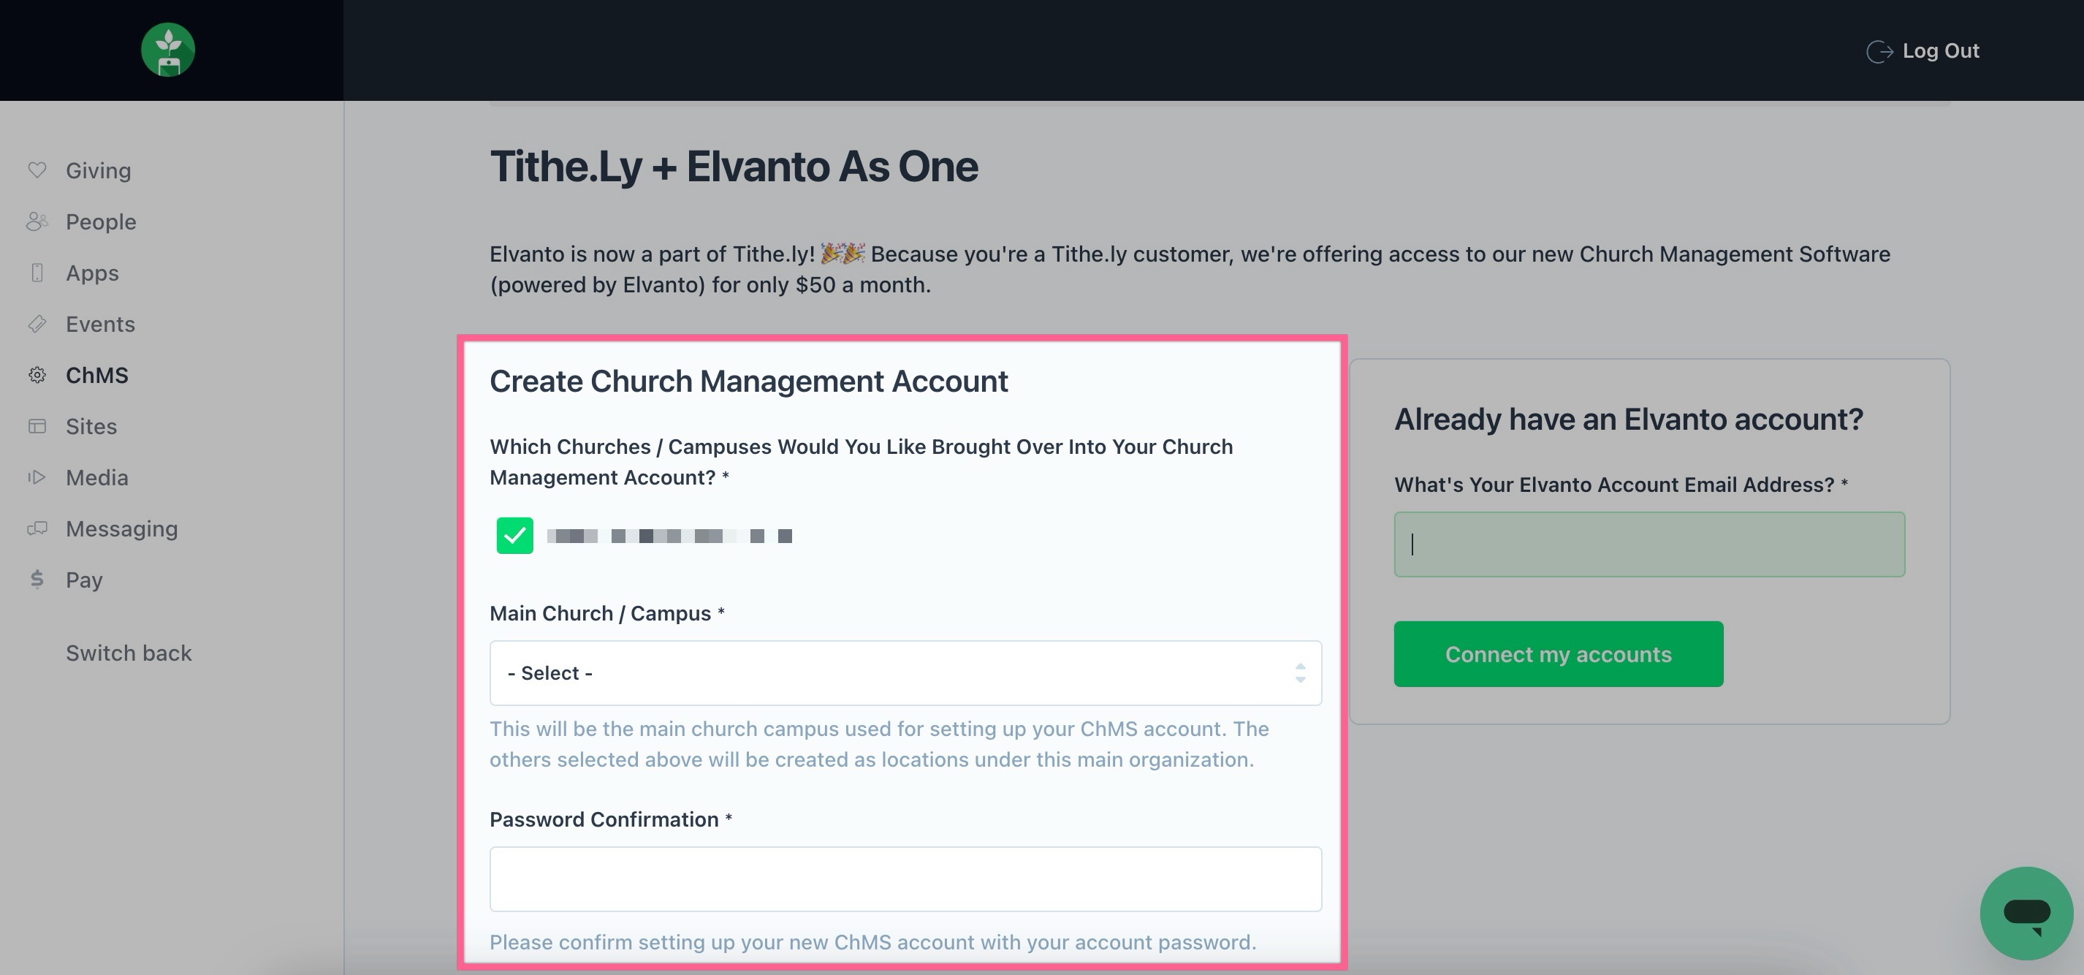The height and width of the screenshot is (975, 2084).
Task: Focus the Elvanto account email field
Action: pos(1649,545)
